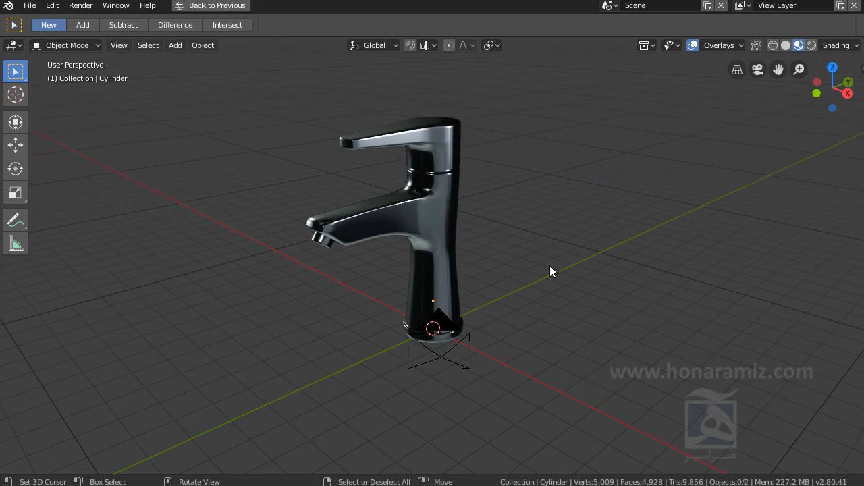This screenshot has width=864, height=486.
Task: Toggle X-ray mode
Action: [x=755, y=45]
